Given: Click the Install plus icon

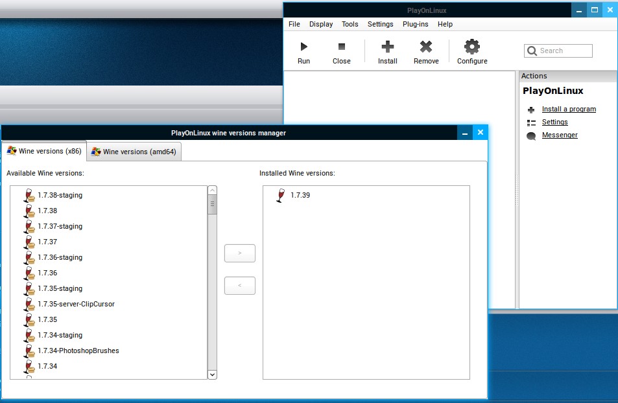Looking at the screenshot, I should 387,47.
